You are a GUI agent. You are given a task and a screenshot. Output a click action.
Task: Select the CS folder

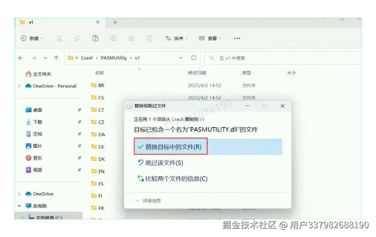98,98
